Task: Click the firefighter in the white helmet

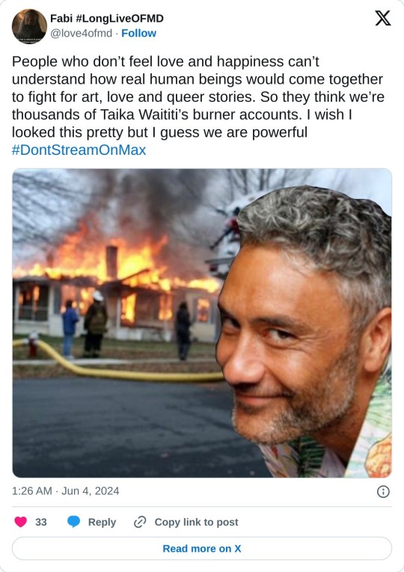Action: (96, 324)
